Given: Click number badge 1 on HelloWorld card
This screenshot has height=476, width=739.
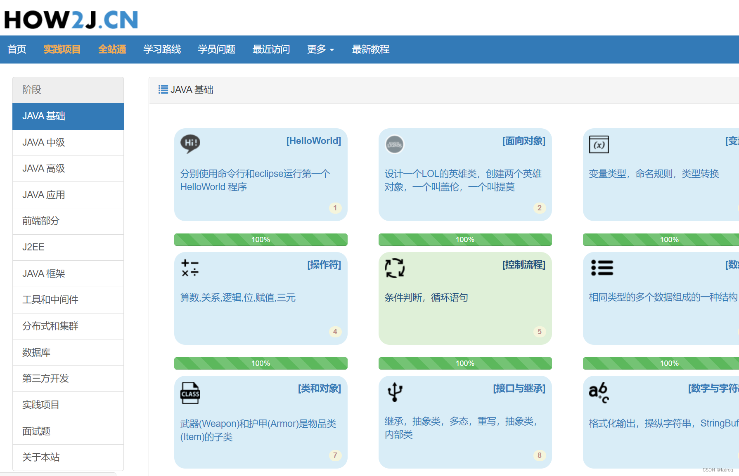Looking at the screenshot, I should (335, 208).
